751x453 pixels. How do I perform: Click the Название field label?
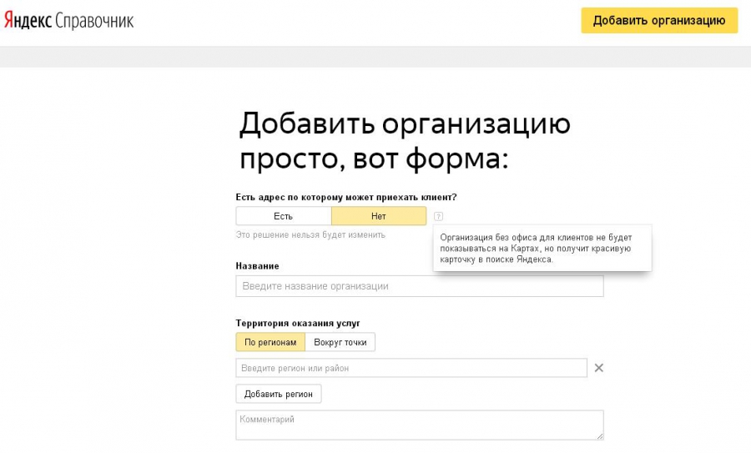pos(257,265)
